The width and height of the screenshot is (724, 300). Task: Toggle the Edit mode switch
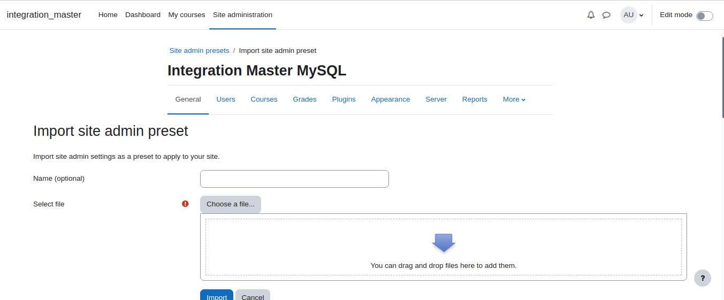coord(704,16)
